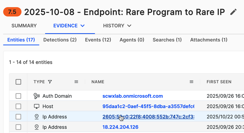Click the 2025/10/22 first seen date
This screenshot has width=244, height=133.
(x=225, y=117)
